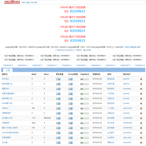Open the 首页 link in top navigation
Viewport: 146px width, 146px height.
(x=24, y=2)
